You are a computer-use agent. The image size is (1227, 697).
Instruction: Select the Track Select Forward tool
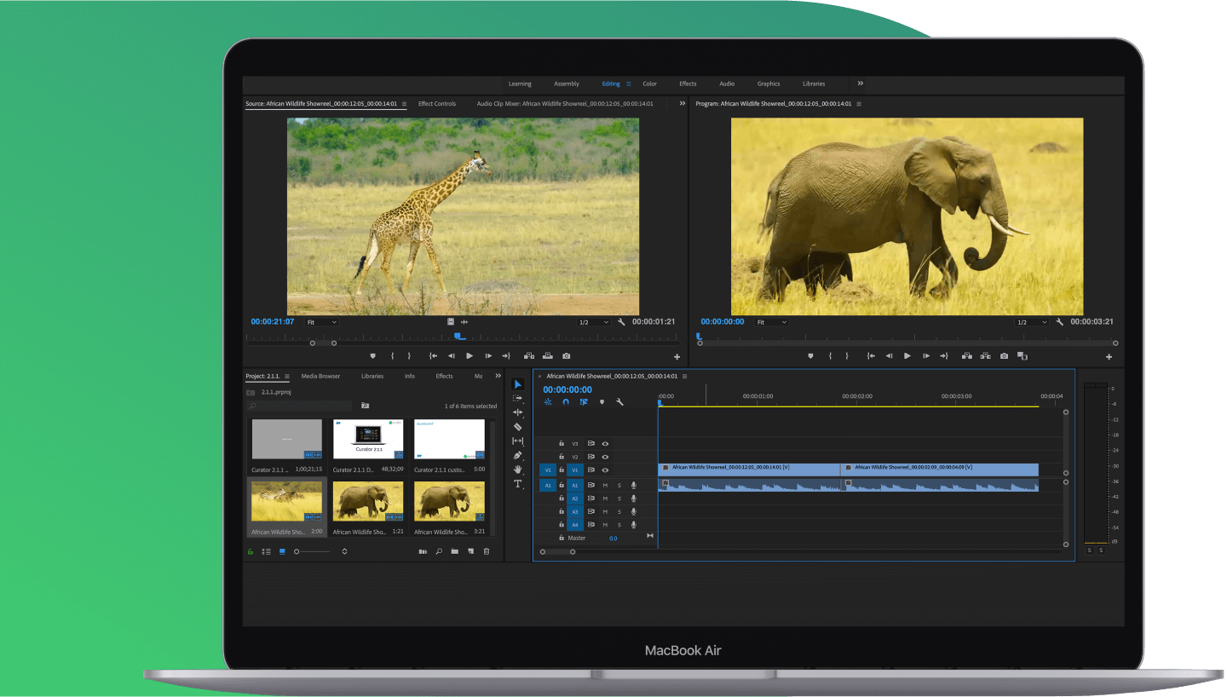517,398
